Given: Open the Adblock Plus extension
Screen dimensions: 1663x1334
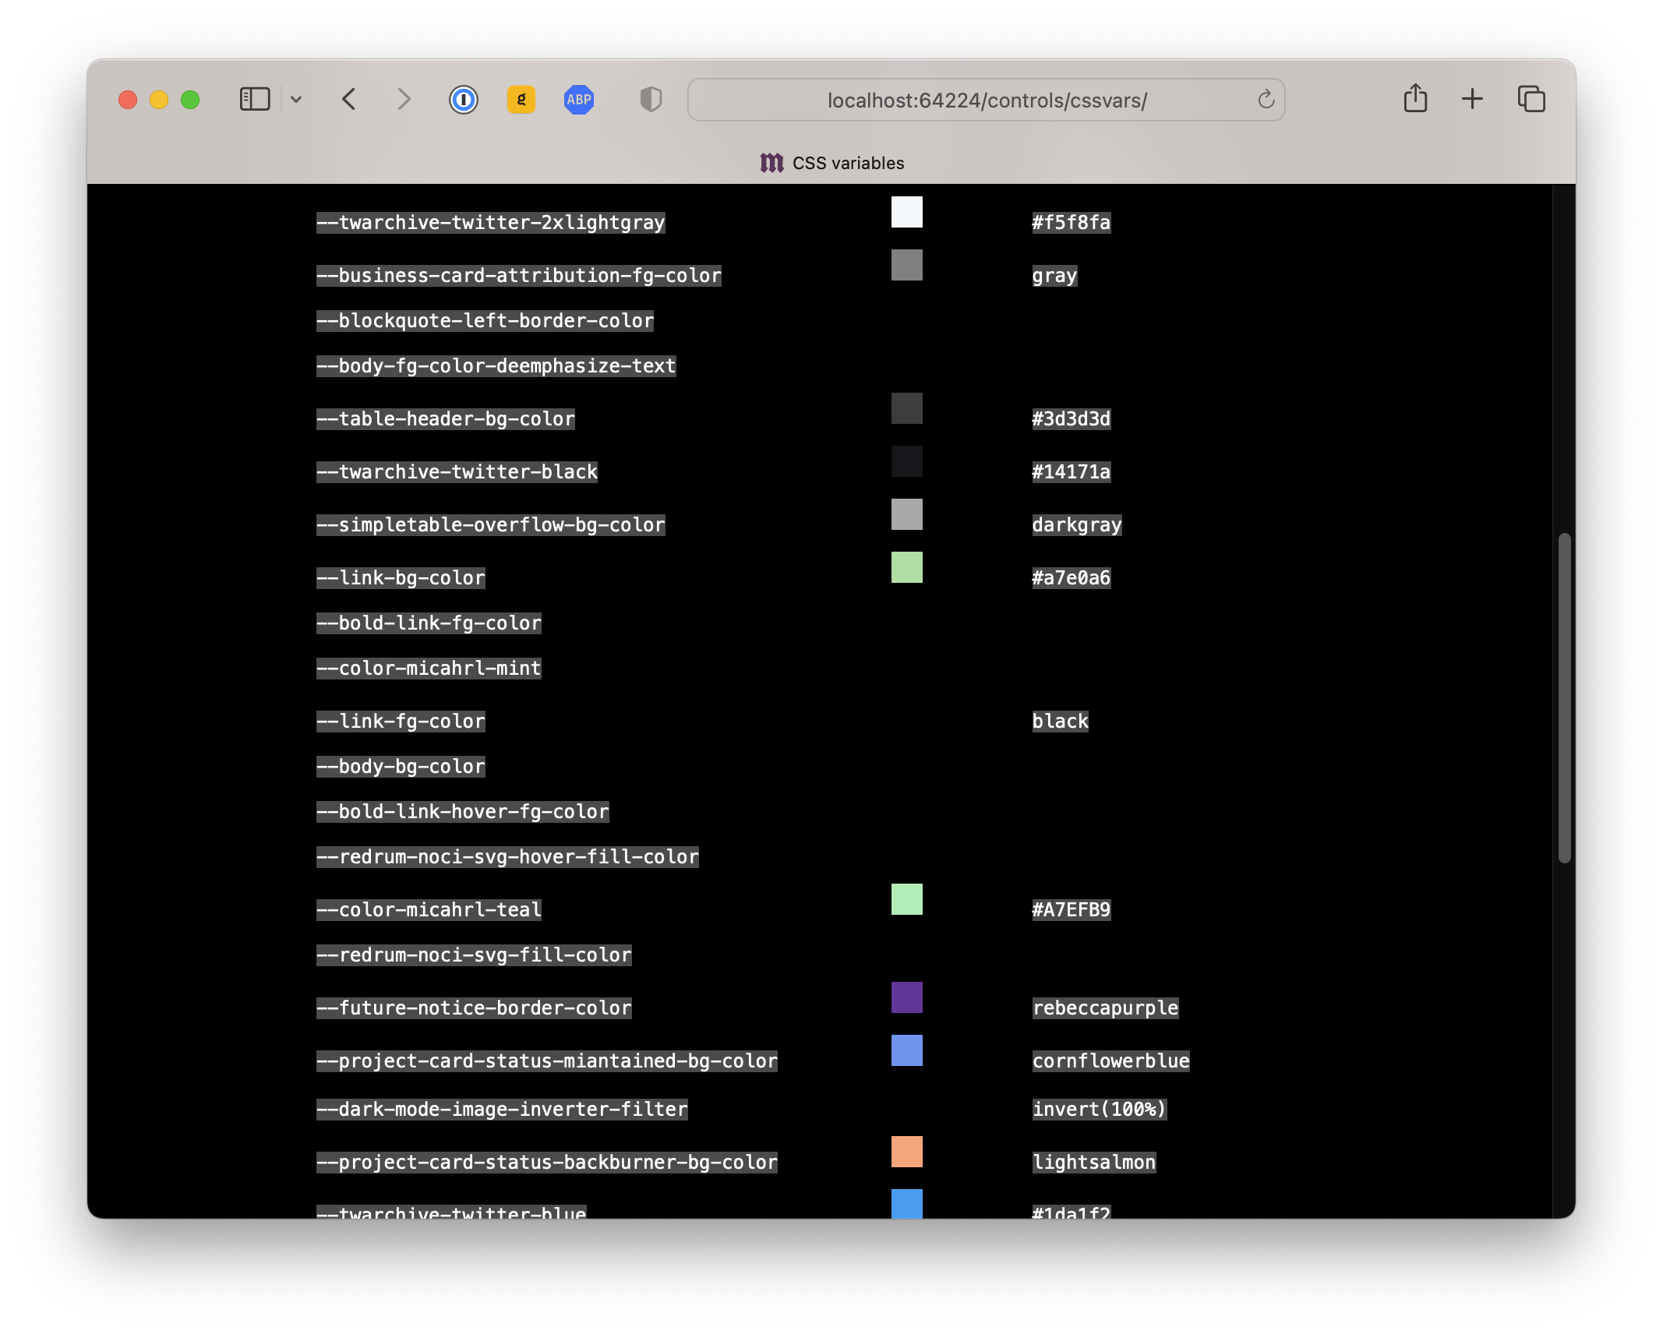Looking at the screenshot, I should 578,99.
